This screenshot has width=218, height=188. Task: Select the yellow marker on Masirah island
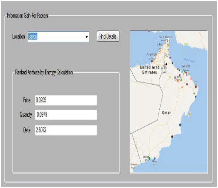point(190,114)
